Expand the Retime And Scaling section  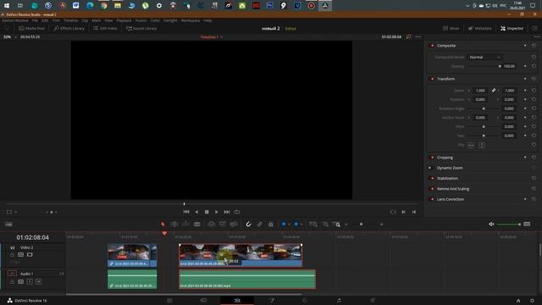(453, 189)
